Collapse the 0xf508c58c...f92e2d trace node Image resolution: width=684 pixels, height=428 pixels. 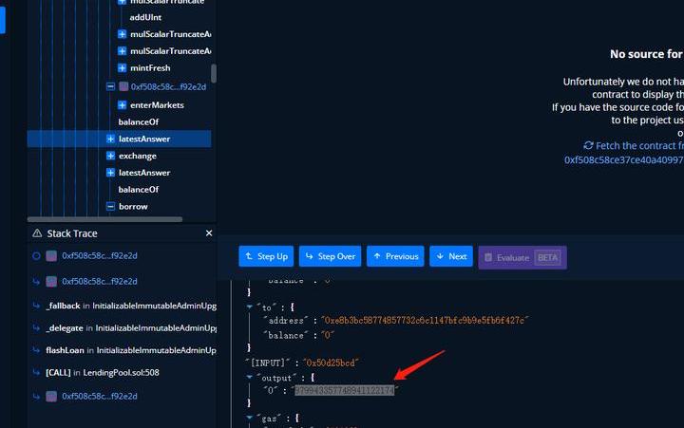(x=111, y=86)
